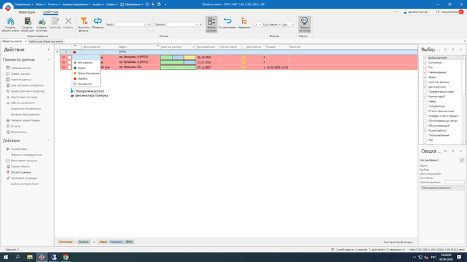
Task: Collapse the ribbon with the chevron
Action: tap(395, 12)
